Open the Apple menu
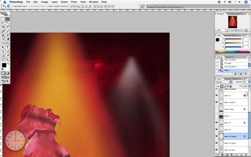The image size is (251, 157). tap(5, 2)
